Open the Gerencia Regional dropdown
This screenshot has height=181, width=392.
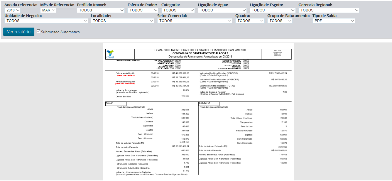click(329, 10)
